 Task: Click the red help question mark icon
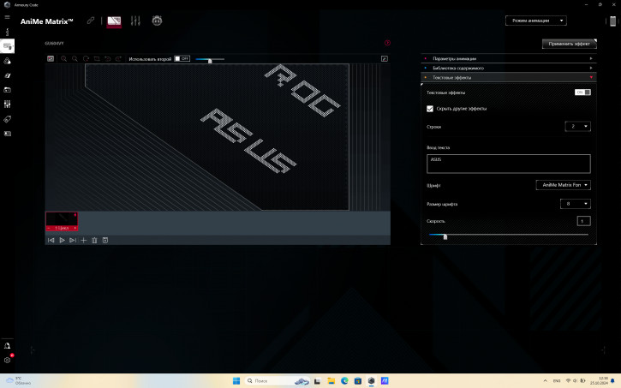[387, 43]
